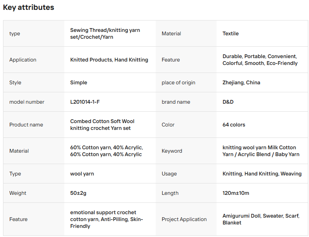This screenshot has width=309, height=237.
Task: Click Knitting, Hand Knitting, Weaving usage value
Action: click(x=262, y=174)
